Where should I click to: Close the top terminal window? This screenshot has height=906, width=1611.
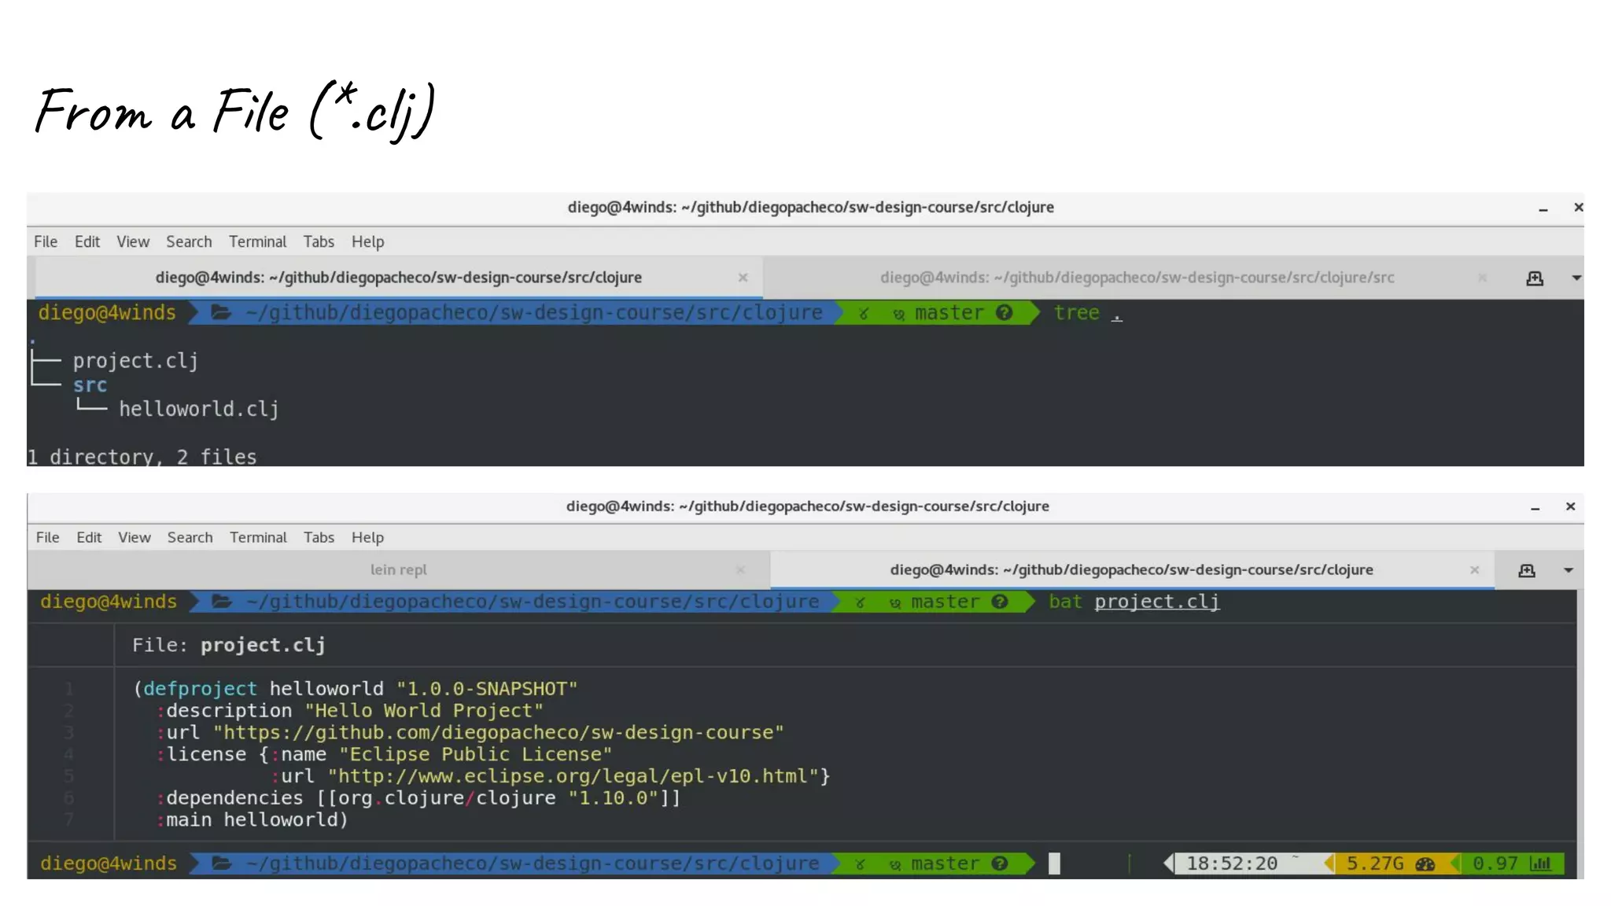1578,207
